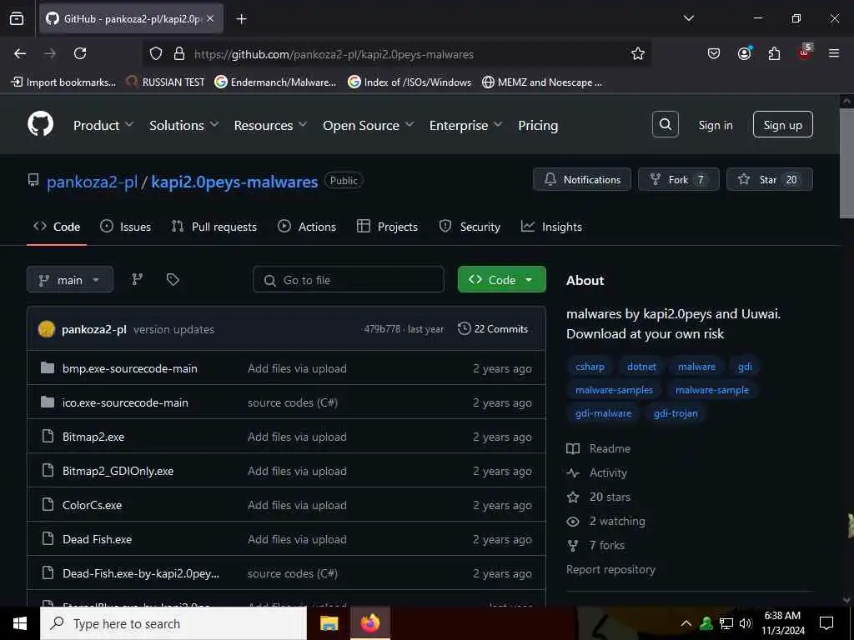Open kapi2.0peys-malwares repository link
Screen dimensions: 854x640
click(x=234, y=182)
